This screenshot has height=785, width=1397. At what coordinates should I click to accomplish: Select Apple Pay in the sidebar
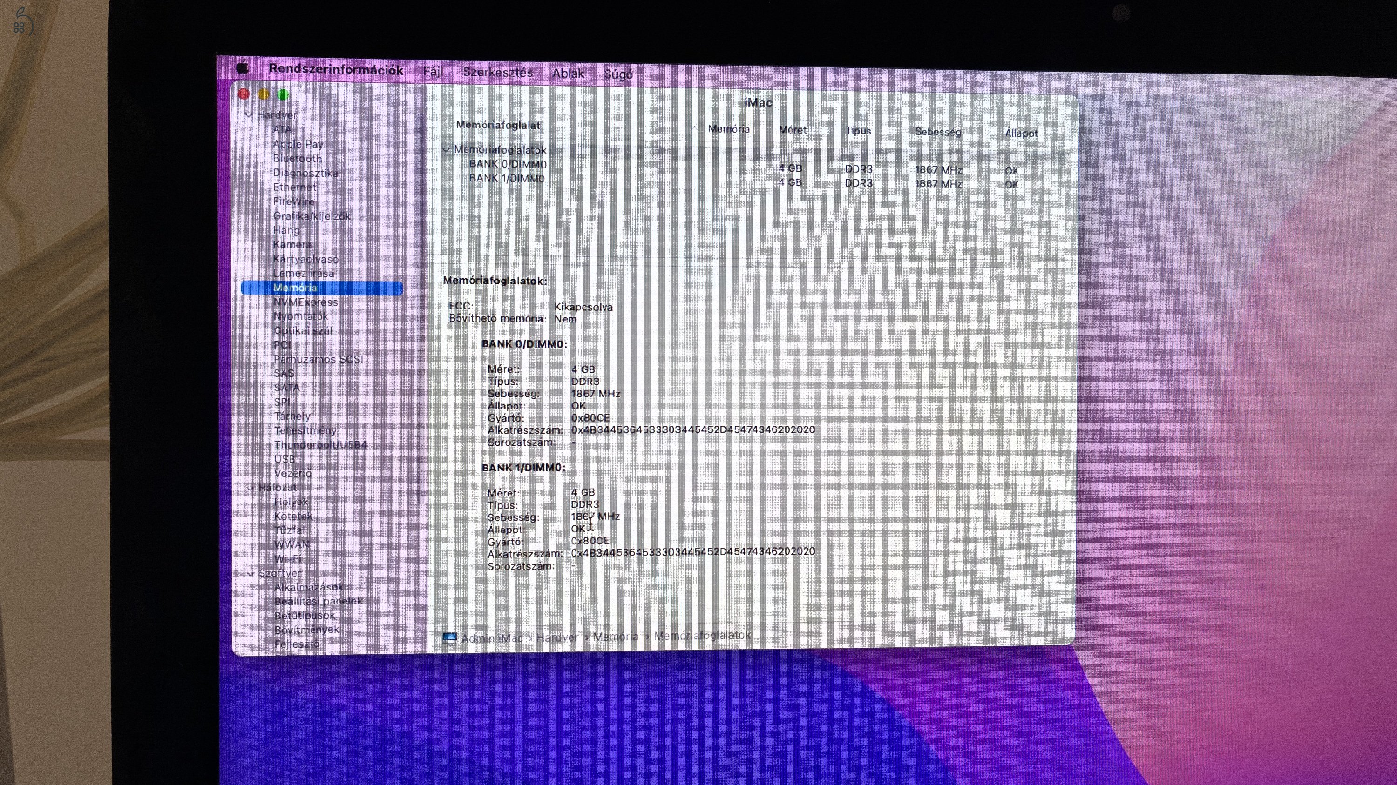tap(298, 144)
